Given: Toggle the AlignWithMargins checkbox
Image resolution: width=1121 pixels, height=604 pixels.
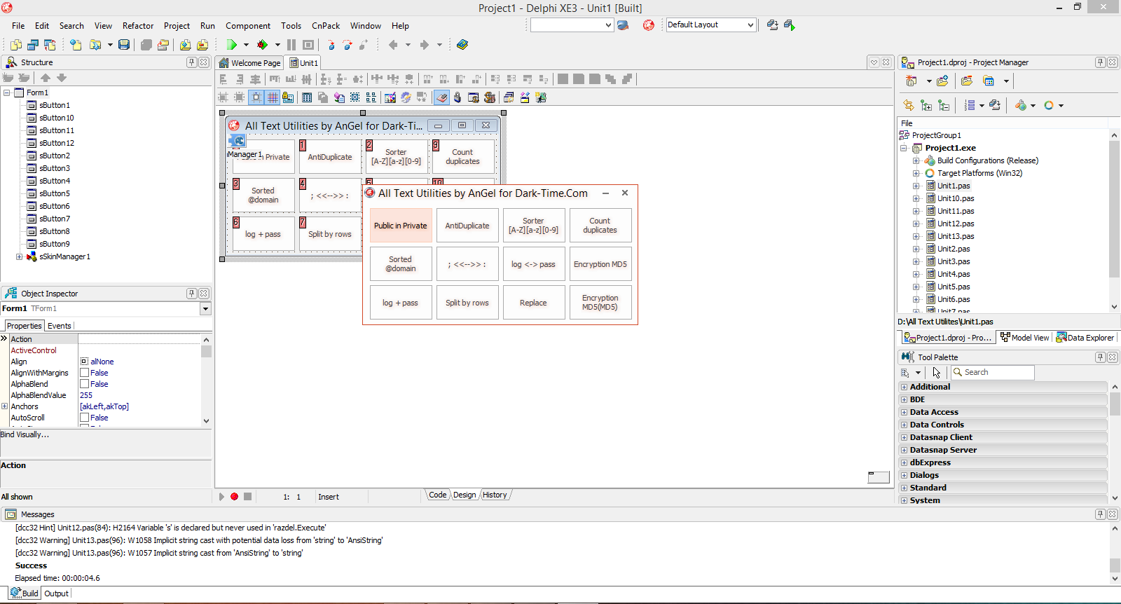Looking at the screenshot, I should tap(84, 373).
